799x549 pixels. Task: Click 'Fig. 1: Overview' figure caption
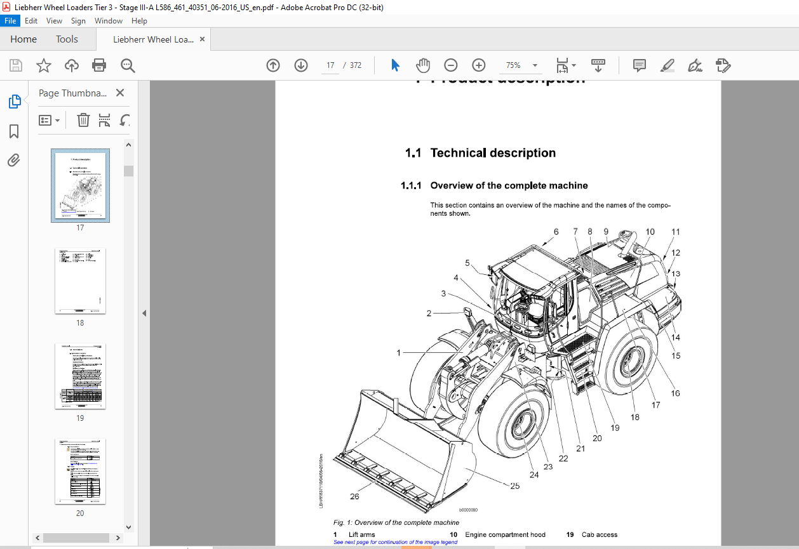396,522
